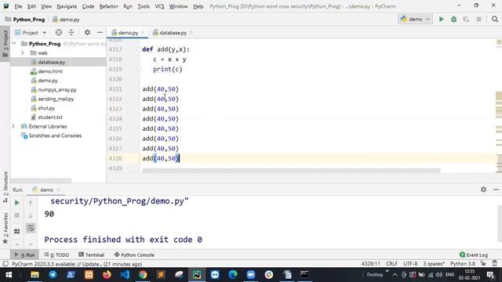Open the Terminal tool window
502x282 pixels.
point(91,255)
